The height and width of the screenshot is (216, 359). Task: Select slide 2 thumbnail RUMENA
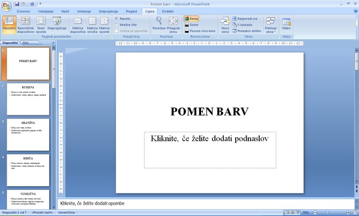tap(28, 99)
